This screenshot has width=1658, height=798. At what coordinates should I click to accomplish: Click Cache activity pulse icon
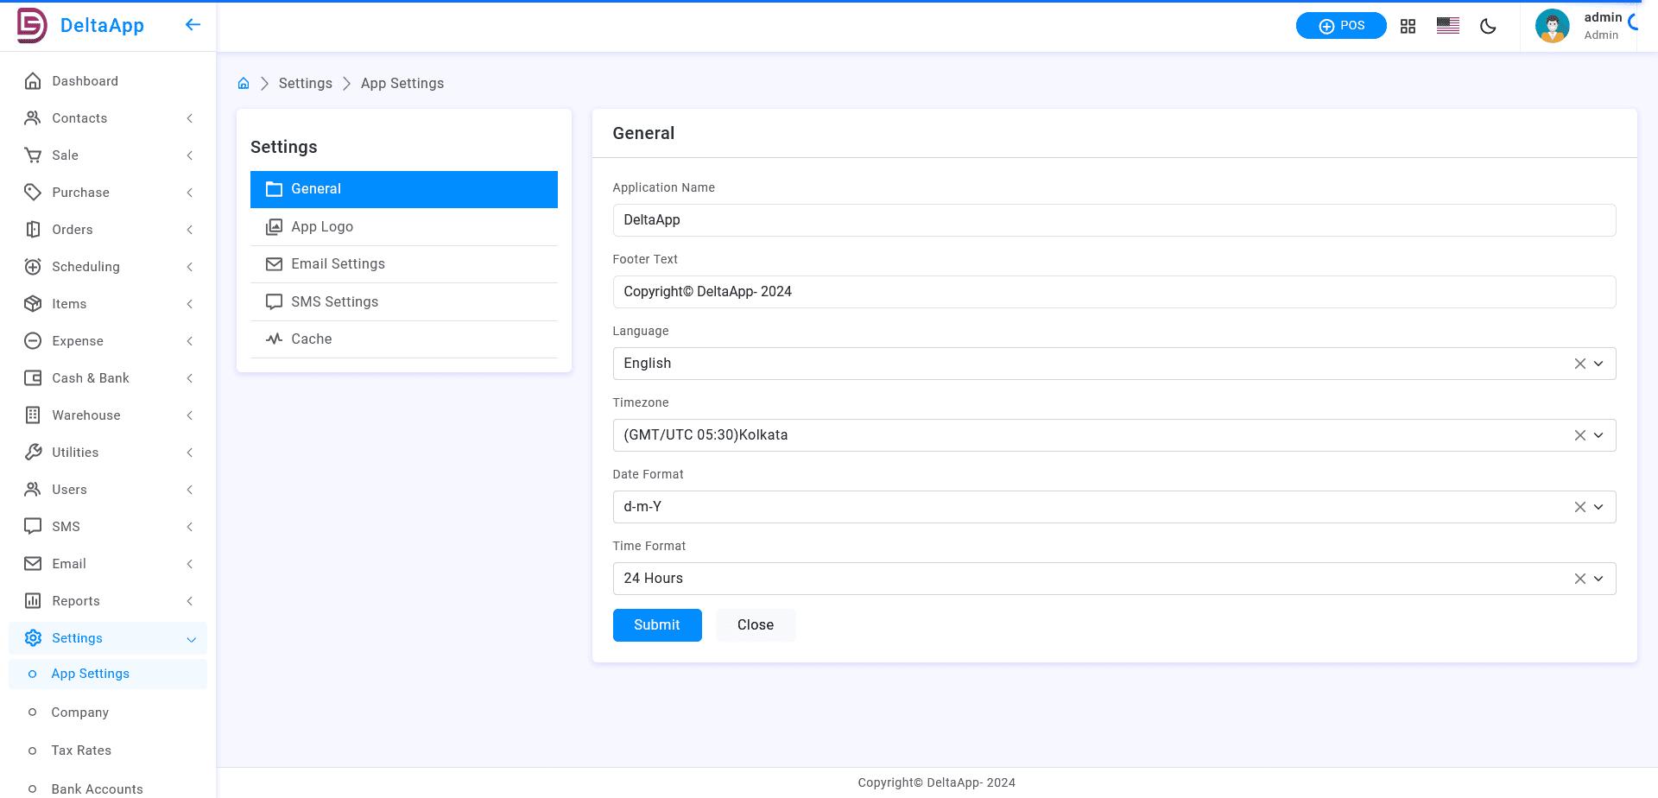point(274,339)
